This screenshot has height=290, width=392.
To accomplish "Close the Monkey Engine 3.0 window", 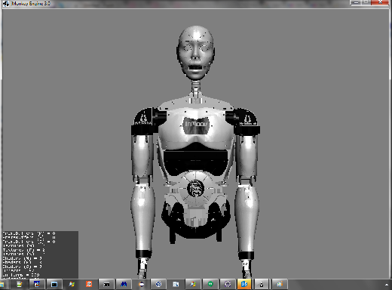I will point(380,2).
